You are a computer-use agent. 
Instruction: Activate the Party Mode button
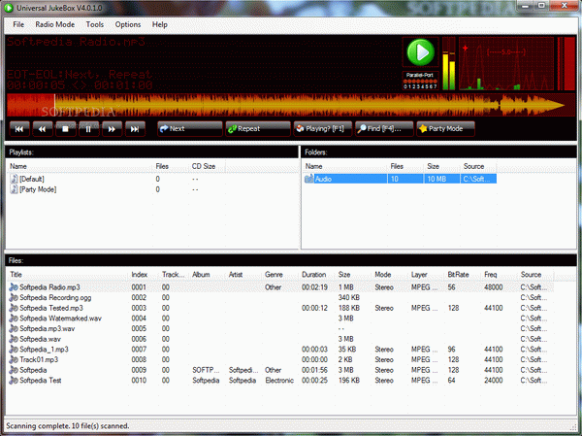(445, 128)
